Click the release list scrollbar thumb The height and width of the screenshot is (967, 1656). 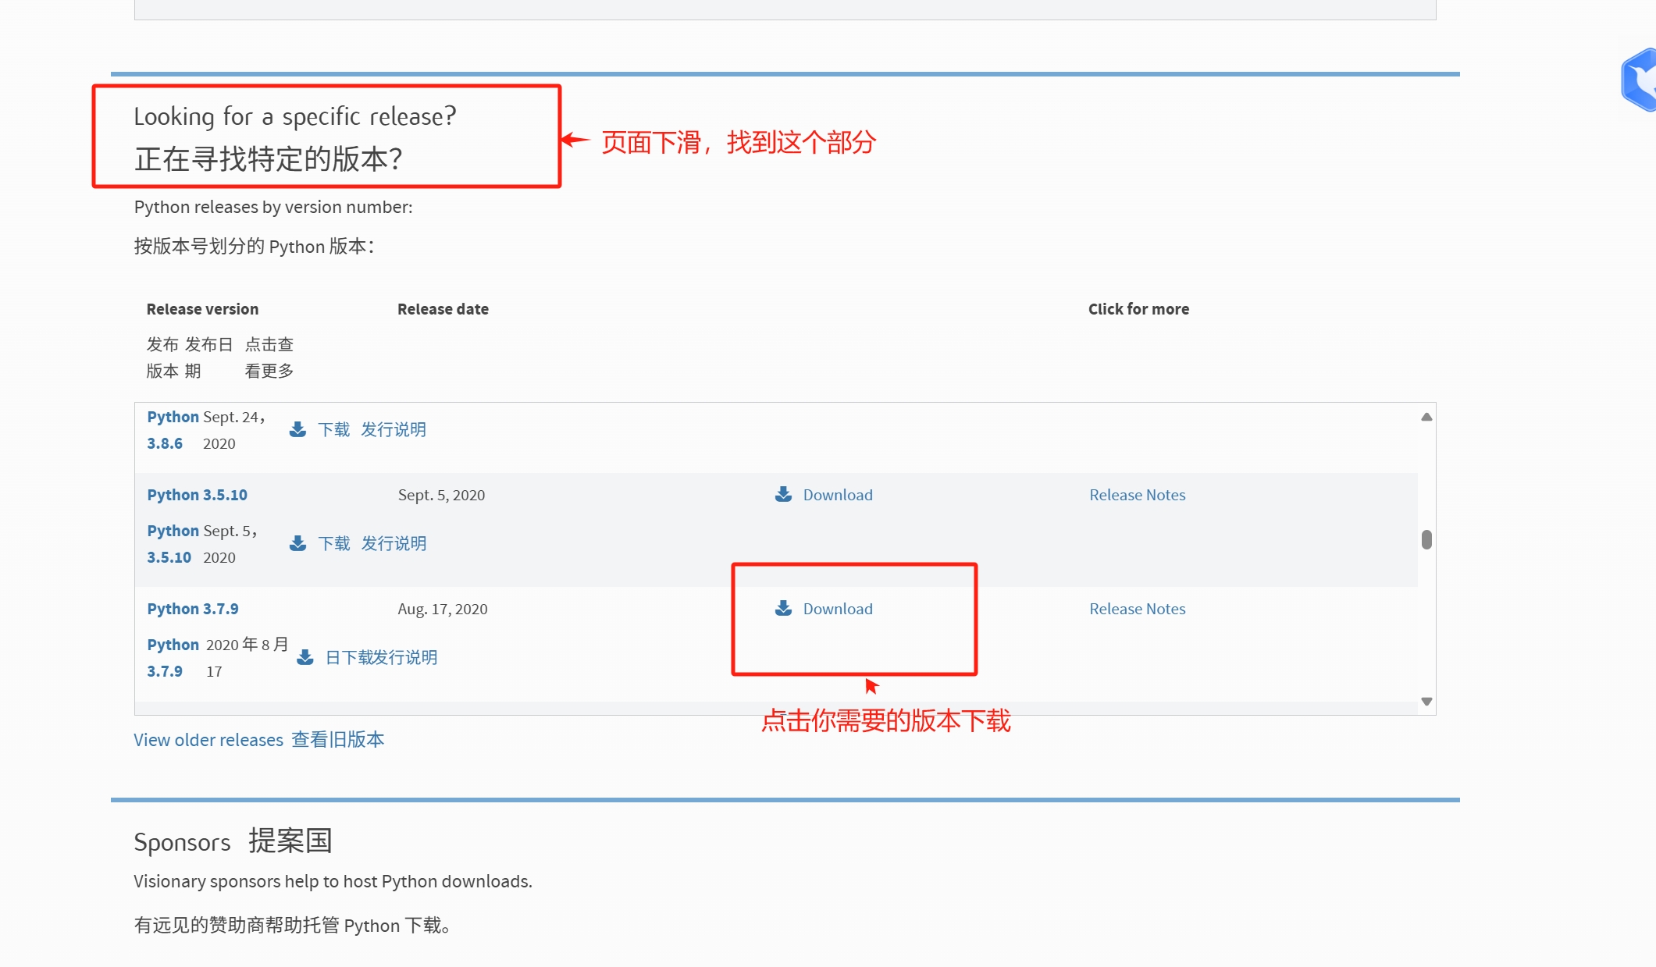tap(1426, 539)
